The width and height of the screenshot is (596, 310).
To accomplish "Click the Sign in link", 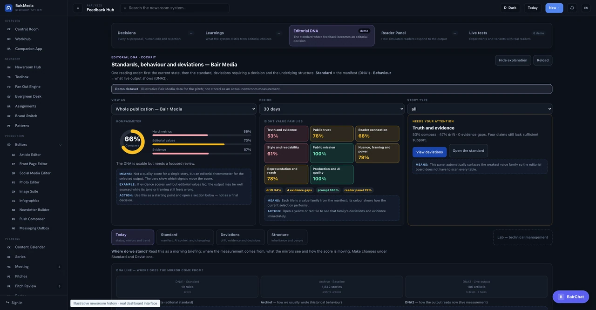I will (x=14, y=303).
